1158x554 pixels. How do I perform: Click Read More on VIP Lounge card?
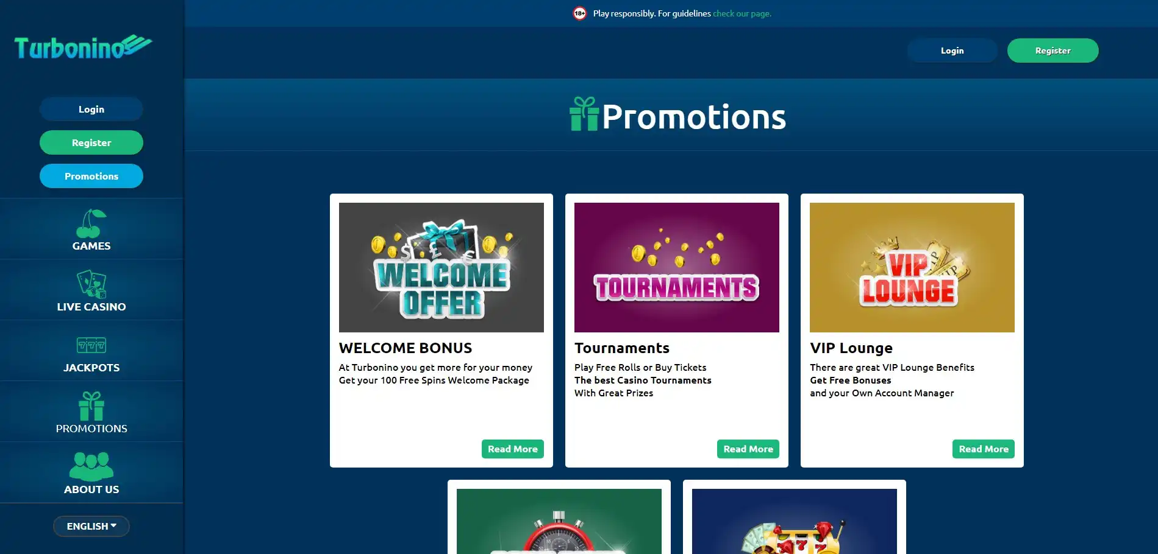tap(984, 449)
